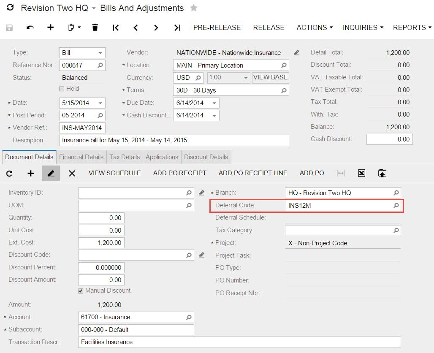Edit Discount Code with pencil icon

point(201,255)
